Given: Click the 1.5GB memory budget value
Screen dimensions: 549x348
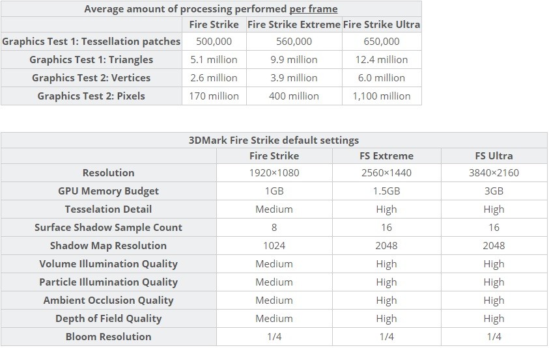Looking at the screenshot, I should (x=387, y=191).
